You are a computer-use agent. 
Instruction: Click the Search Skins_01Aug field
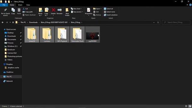click(x=176, y=22)
